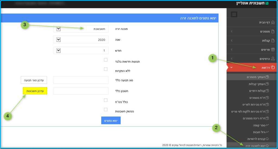Click the יצוא נתונים לתוכנה זרה panel title
Screen dimensions: 278x149
point(198,18)
